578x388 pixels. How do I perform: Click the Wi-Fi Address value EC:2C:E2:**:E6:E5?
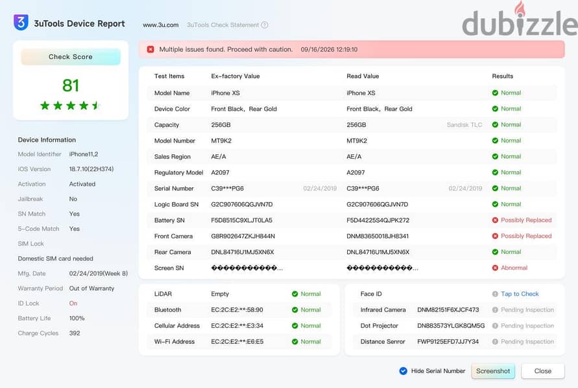[237, 341]
